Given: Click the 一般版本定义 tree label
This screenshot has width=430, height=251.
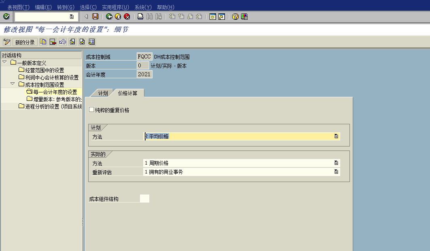Looking at the screenshot, I should [32, 63].
